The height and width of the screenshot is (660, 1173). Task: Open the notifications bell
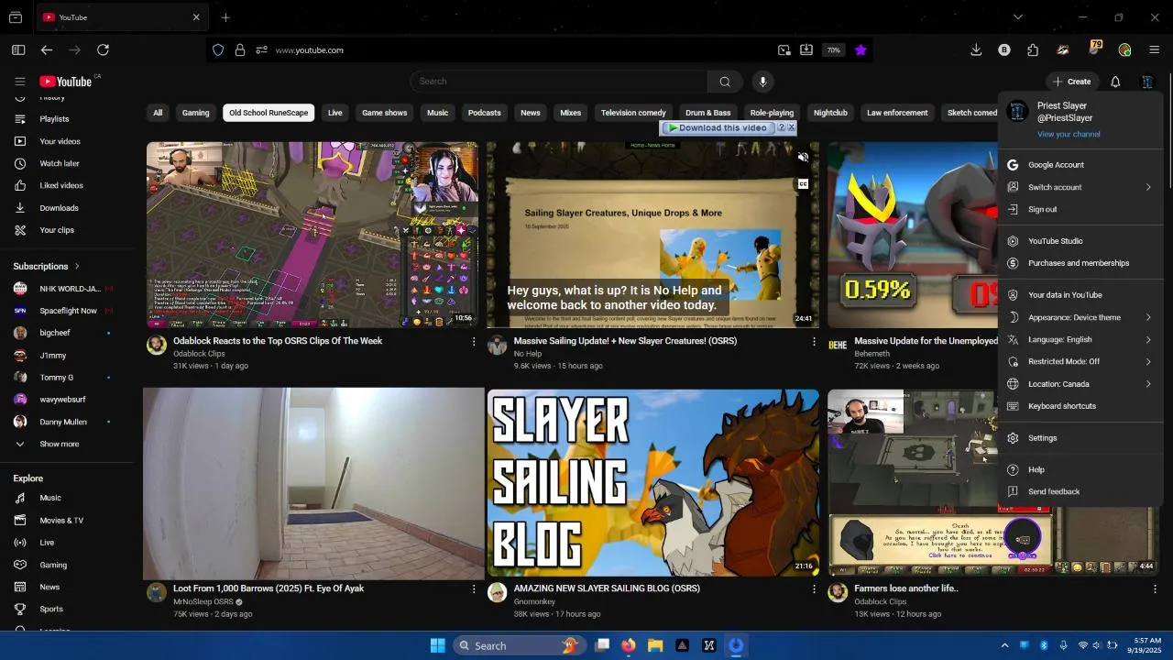coord(1115,82)
